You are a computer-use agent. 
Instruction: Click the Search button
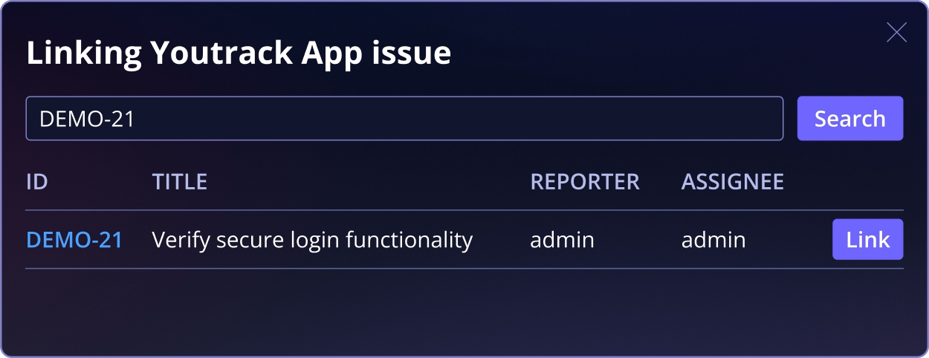(x=850, y=118)
